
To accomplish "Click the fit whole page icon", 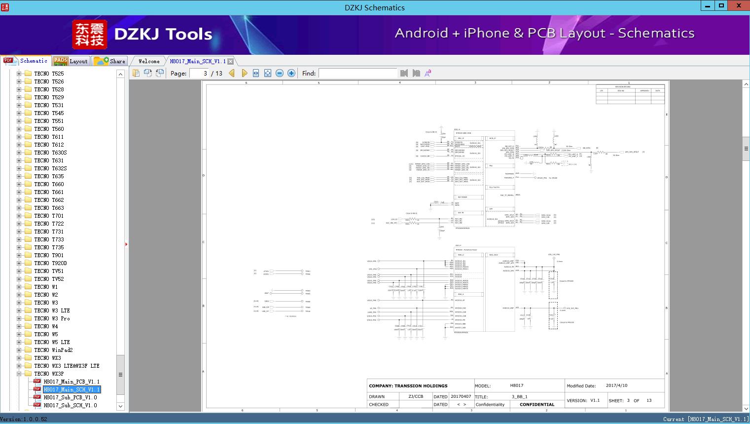I will coord(268,73).
